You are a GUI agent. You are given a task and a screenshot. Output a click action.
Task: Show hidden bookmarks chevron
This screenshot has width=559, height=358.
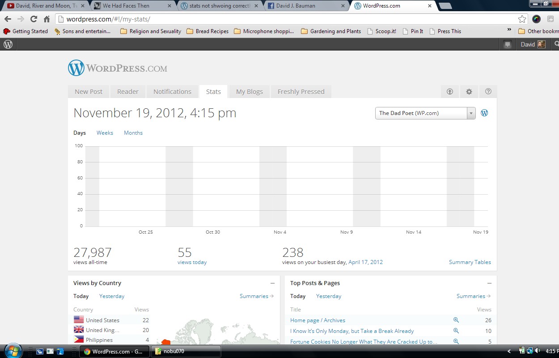[x=509, y=30]
